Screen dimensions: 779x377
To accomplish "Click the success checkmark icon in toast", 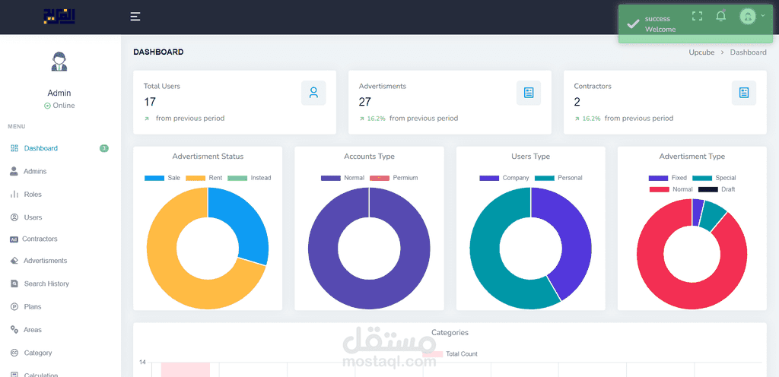I will tap(633, 24).
